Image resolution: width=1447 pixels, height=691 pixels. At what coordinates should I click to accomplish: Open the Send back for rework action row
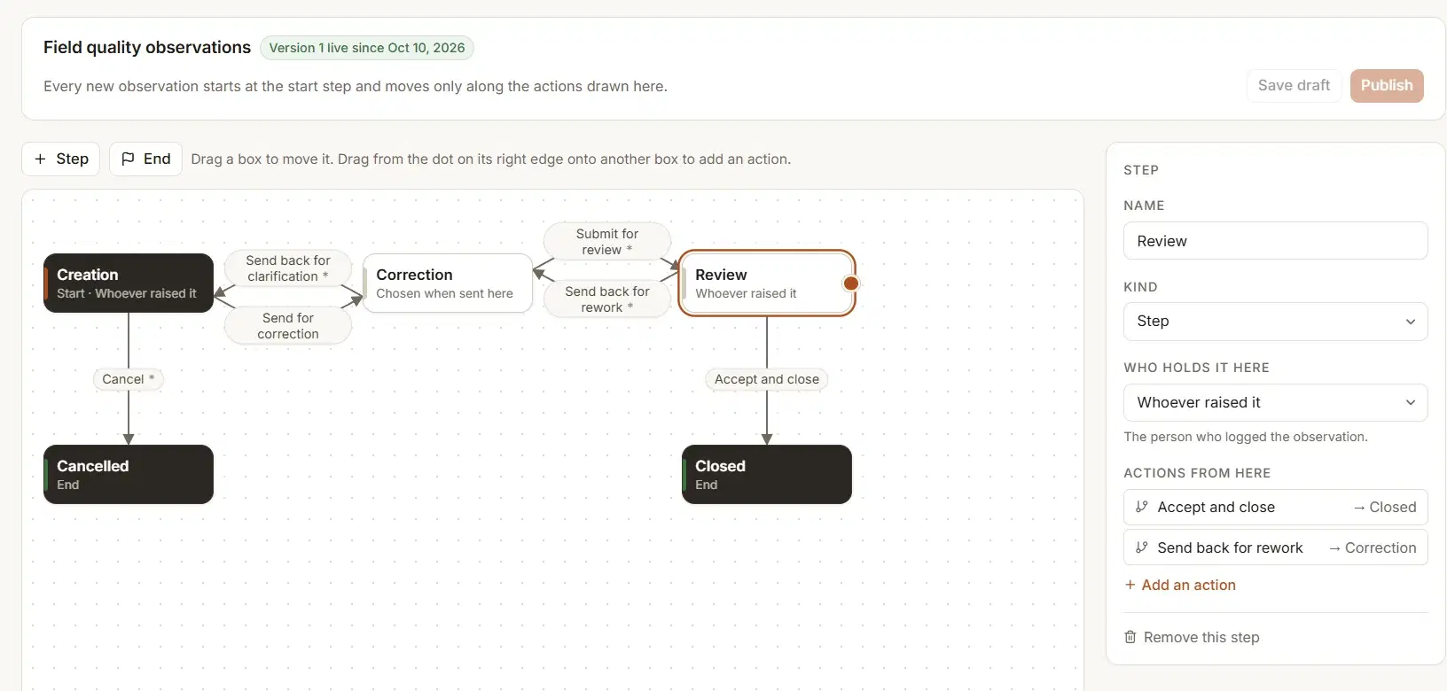point(1276,547)
